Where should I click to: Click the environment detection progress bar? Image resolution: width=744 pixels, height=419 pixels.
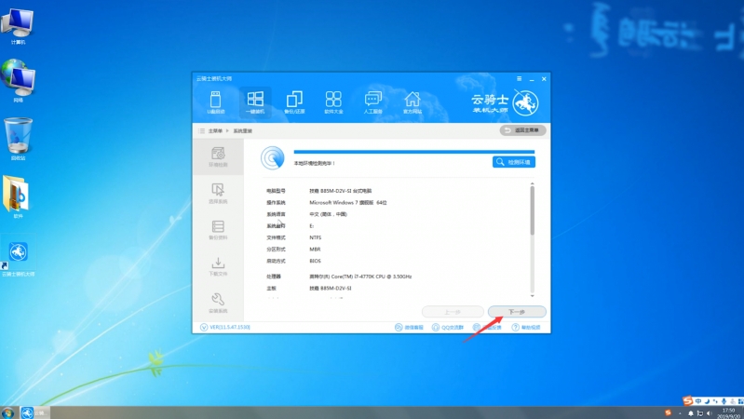point(413,152)
